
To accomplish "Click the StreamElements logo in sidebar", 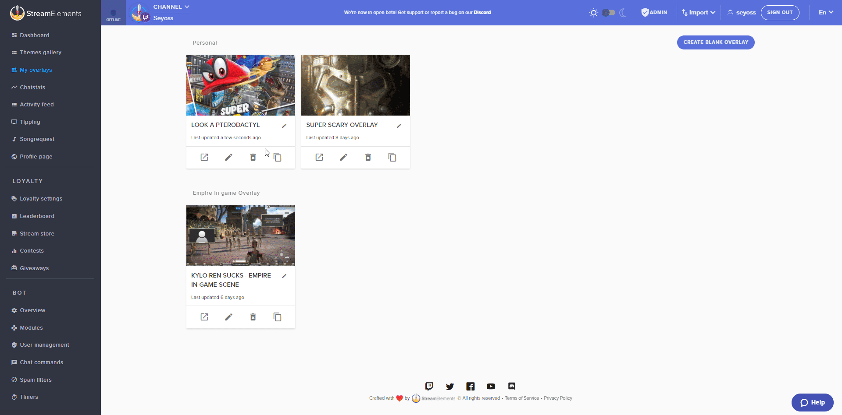I will click(x=46, y=13).
